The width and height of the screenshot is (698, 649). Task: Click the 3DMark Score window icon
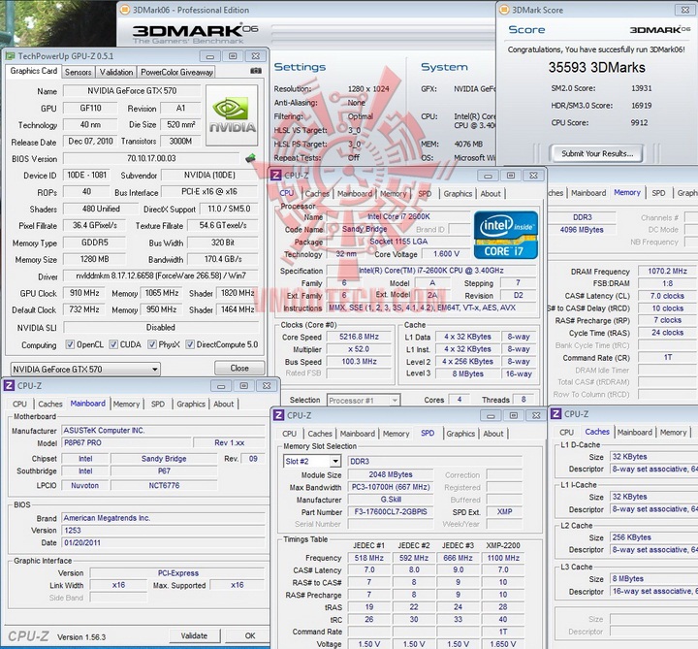click(504, 10)
